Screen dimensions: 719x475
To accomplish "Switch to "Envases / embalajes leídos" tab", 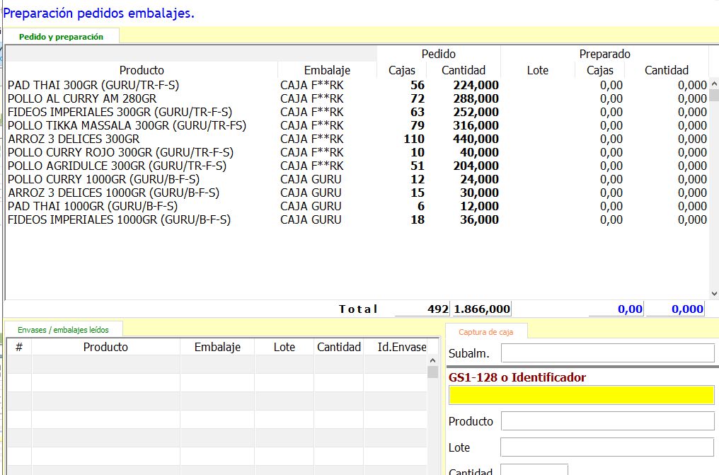I will click(x=64, y=329).
